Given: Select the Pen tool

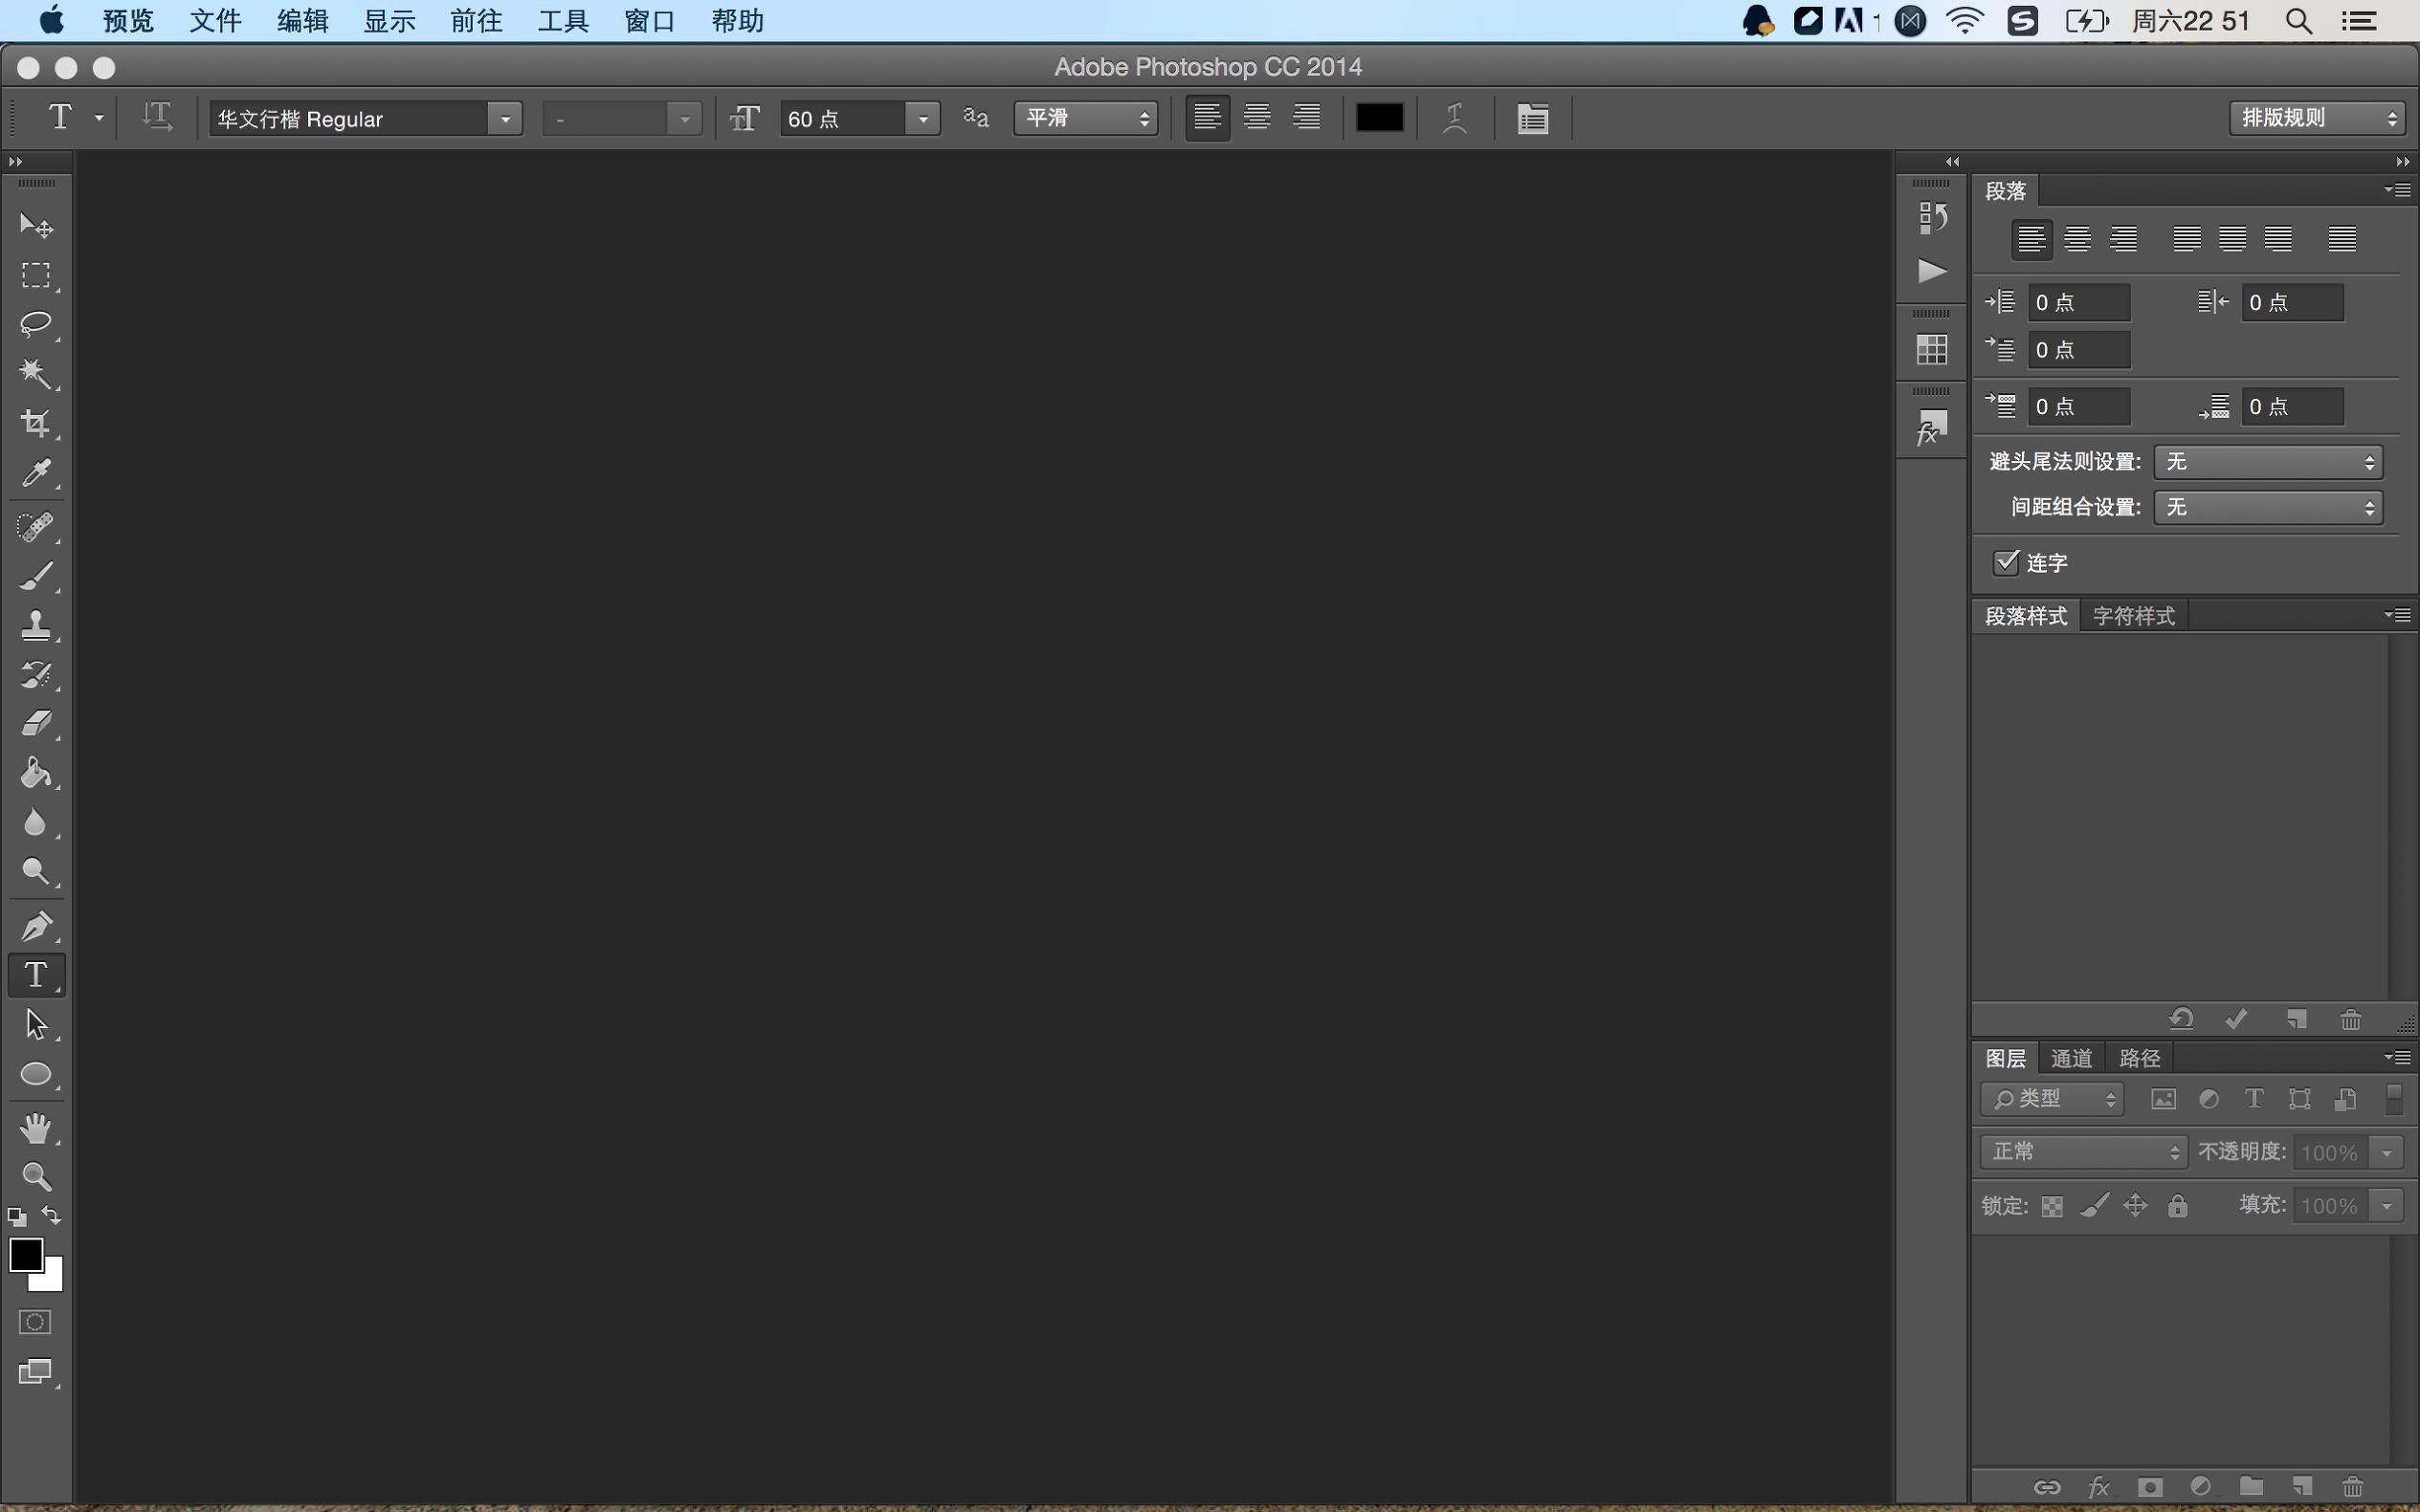Looking at the screenshot, I should click(36, 926).
